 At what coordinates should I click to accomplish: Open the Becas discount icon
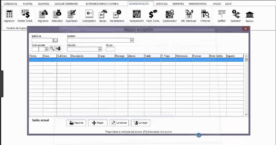click(x=103, y=16)
